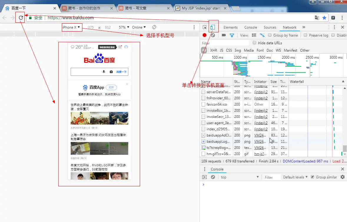
Task: Reload the page with the refresh icon
Action: click(x=21, y=17)
